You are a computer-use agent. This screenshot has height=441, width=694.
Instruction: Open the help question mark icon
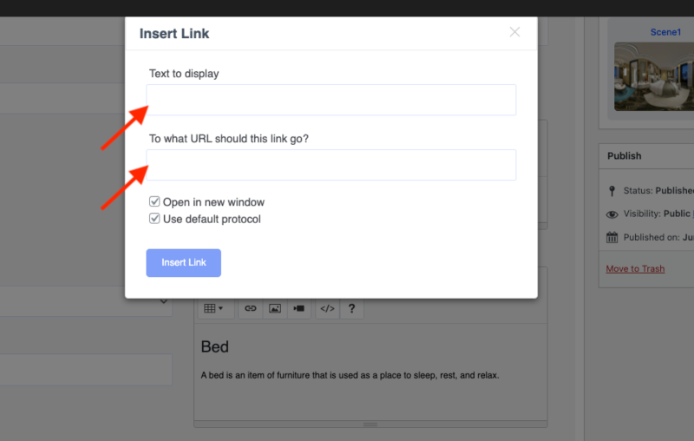[x=351, y=308]
